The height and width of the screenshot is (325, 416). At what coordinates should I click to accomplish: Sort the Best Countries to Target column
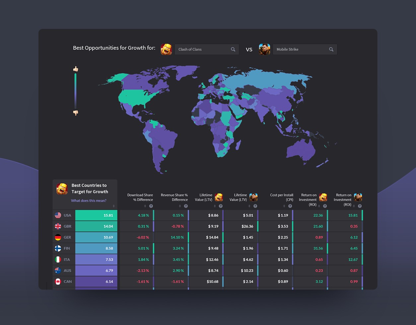pyautogui.click(x=113, y=206)
